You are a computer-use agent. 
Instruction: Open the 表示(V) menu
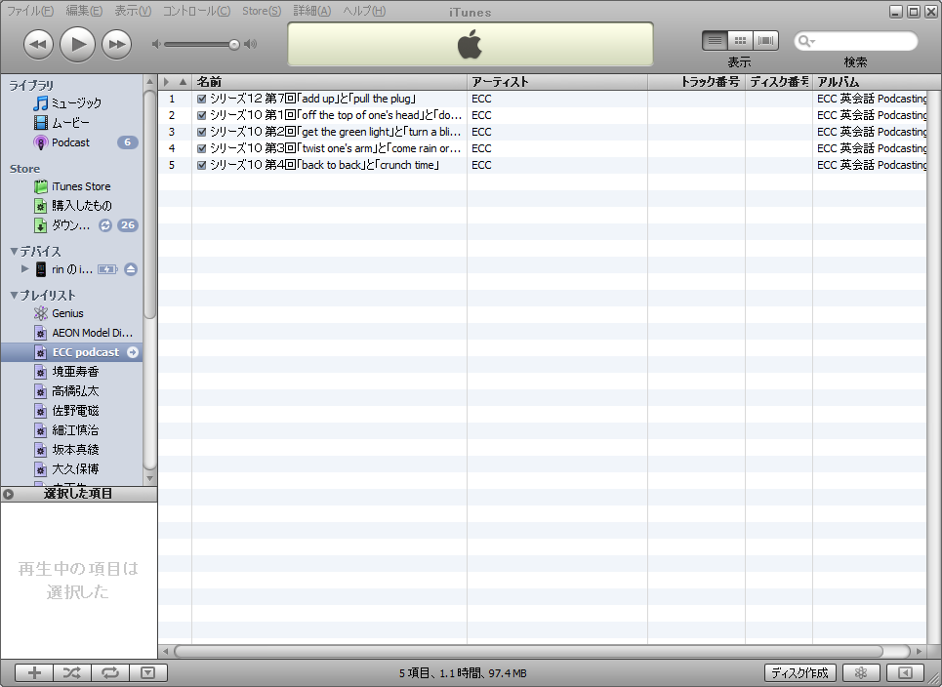(x=133, y=11)
